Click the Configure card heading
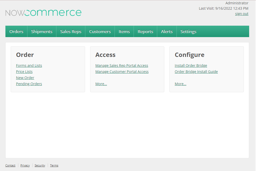This screenshot has height=171, width=256. coord(189,55)
